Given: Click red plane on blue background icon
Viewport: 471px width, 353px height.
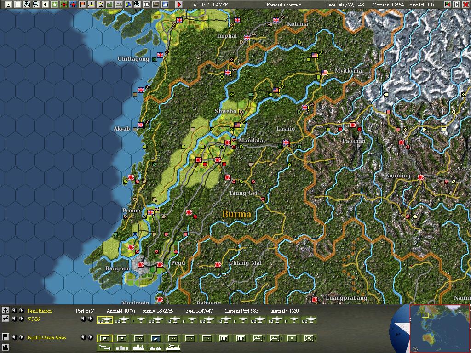Looking at the screenshot, I should (x=73, y=4).
